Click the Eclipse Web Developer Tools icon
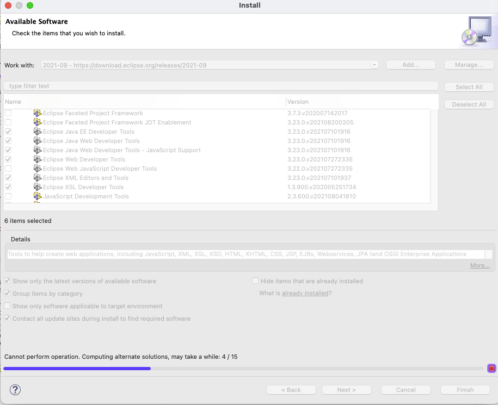The image size is (498, 405). [38, 159]
